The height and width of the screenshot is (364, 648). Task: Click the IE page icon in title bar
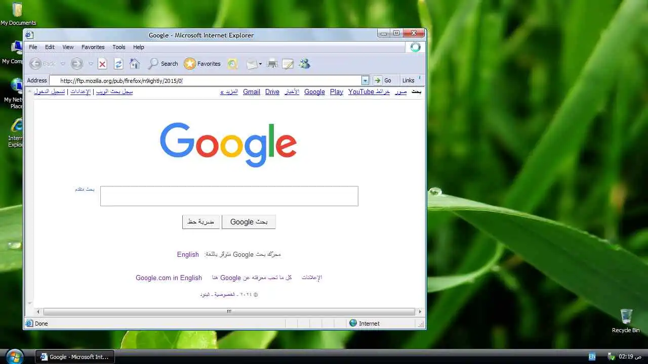(29, 35)
